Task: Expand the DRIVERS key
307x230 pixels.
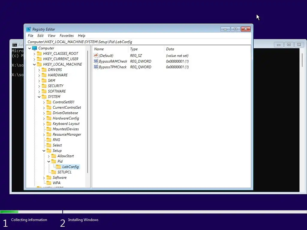Action: coord(39,70)
